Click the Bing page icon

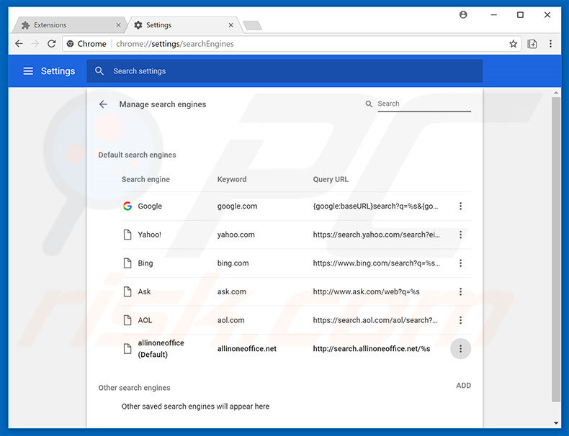point(127,263)
